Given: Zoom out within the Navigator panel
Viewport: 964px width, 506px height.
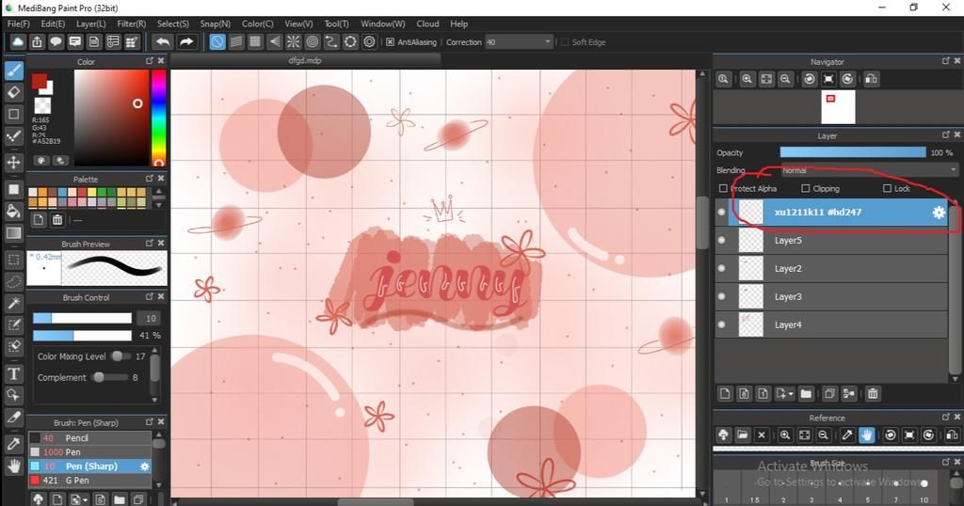Looking at the screenshot, I should tap(785, 79).
